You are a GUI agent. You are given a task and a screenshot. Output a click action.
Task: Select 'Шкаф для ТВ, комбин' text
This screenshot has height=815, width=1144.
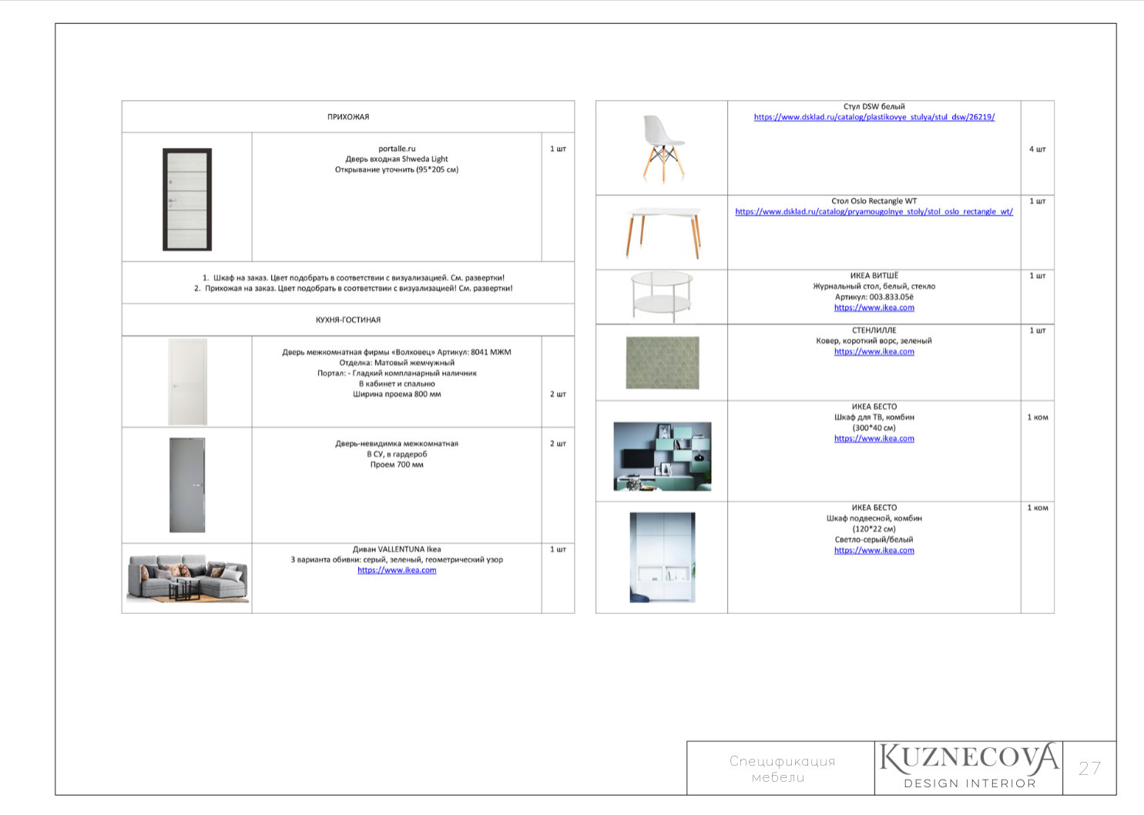(x=874, y=417)
